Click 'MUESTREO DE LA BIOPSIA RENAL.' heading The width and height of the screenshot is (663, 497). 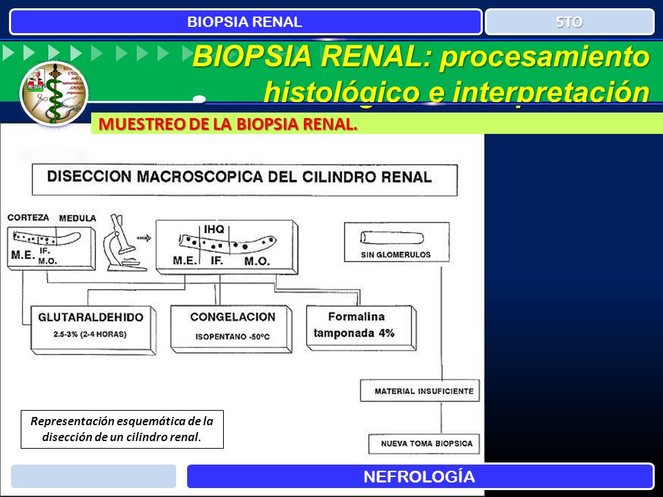(x=228, y=124)
